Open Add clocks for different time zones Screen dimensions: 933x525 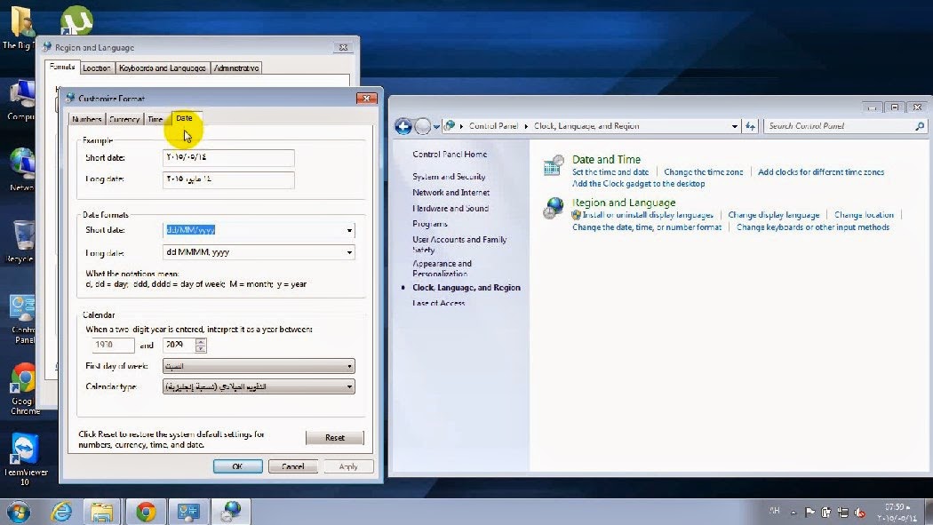(x=821, y=171)
